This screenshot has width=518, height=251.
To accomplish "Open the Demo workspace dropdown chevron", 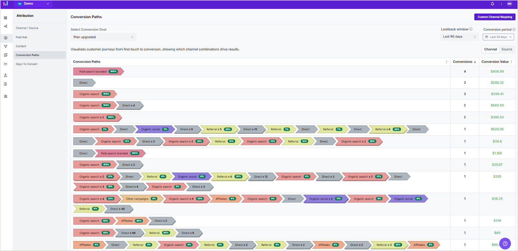I will point(48,4).
